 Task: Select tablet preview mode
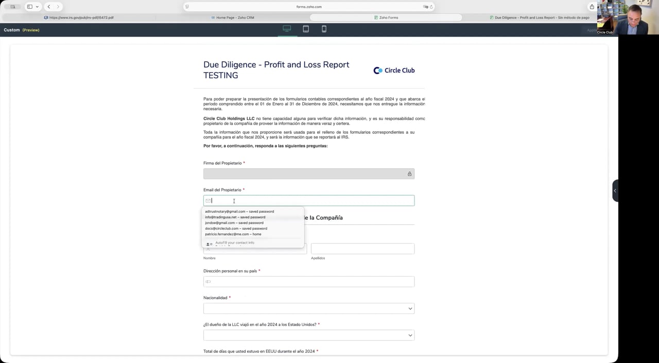coord(306,29)
